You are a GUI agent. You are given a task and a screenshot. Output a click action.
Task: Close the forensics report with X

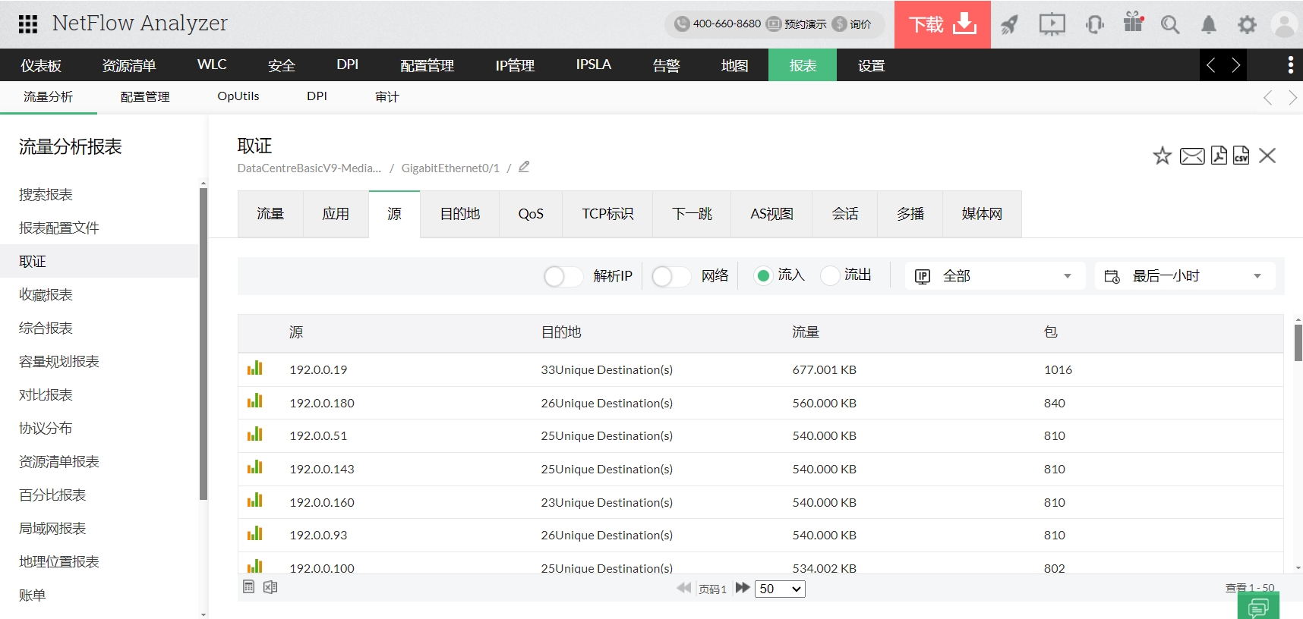(1267, 156)
